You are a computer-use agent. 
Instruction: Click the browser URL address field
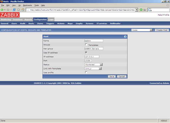(x=82, y=10)
